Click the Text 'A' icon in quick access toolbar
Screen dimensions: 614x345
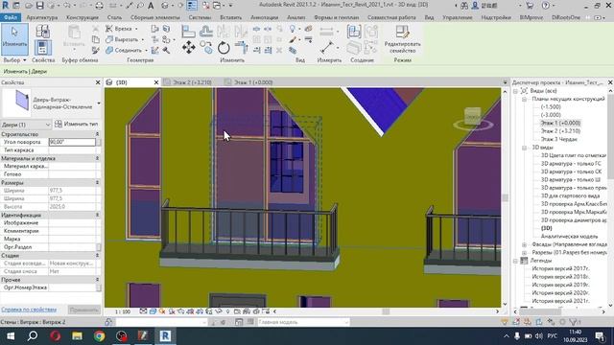click(x=151, y=6)
